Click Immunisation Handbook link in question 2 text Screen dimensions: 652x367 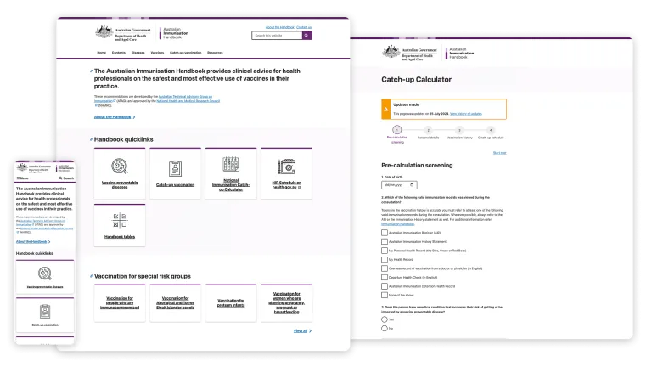click(x=397, y=224)
